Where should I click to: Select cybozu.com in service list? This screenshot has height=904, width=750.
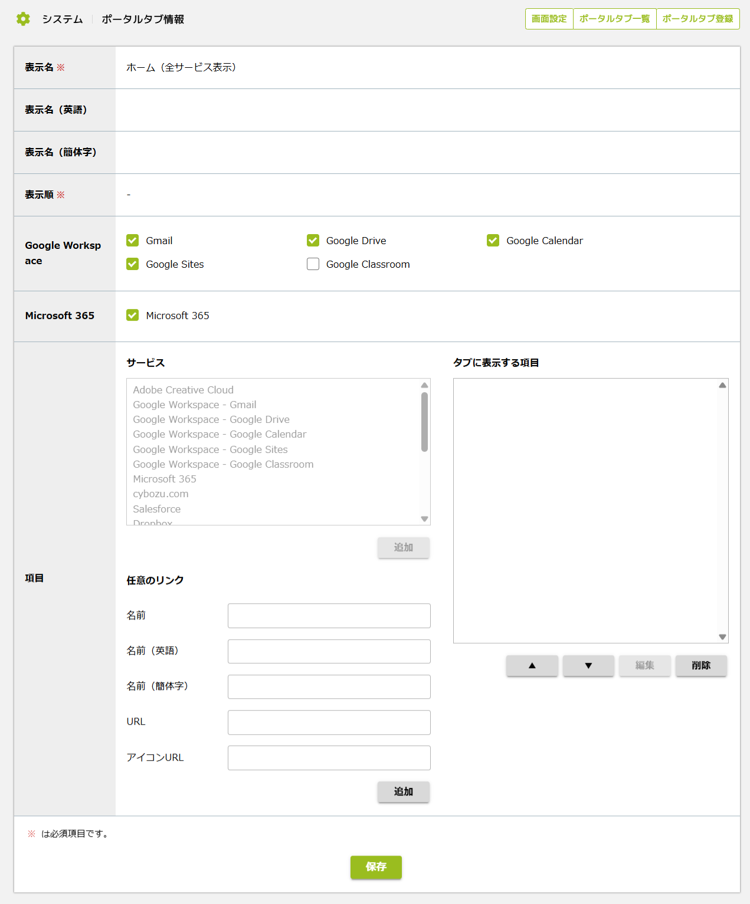(x=161, y=494)
